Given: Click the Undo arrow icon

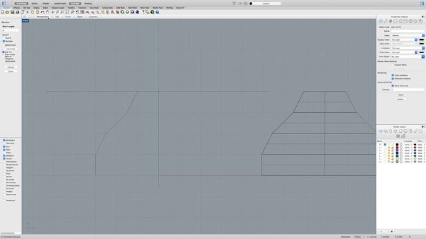Looking at the screenshot, I should pyautogui.click(x=43, y=12).
